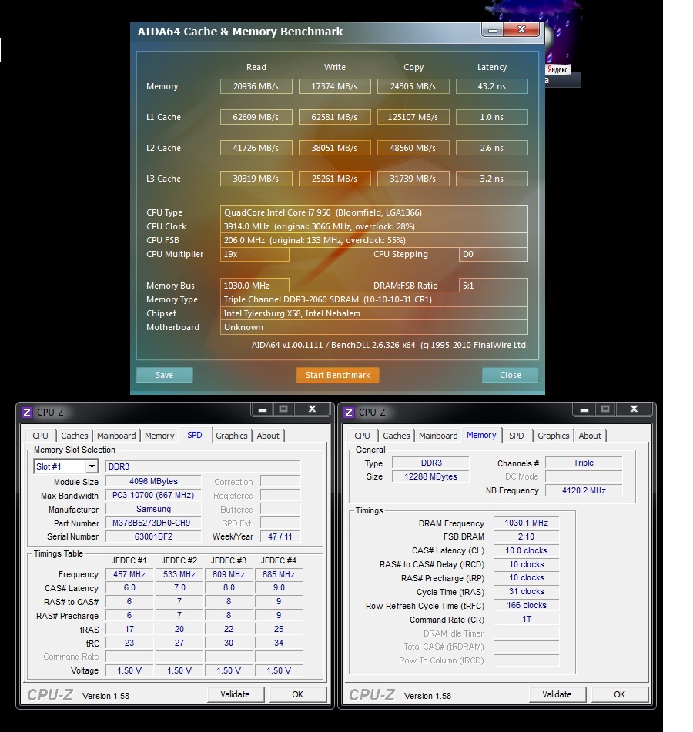Close the AIDA64 benchmark window via title X
Screen dimensions: 693x732
click(521, 30)
